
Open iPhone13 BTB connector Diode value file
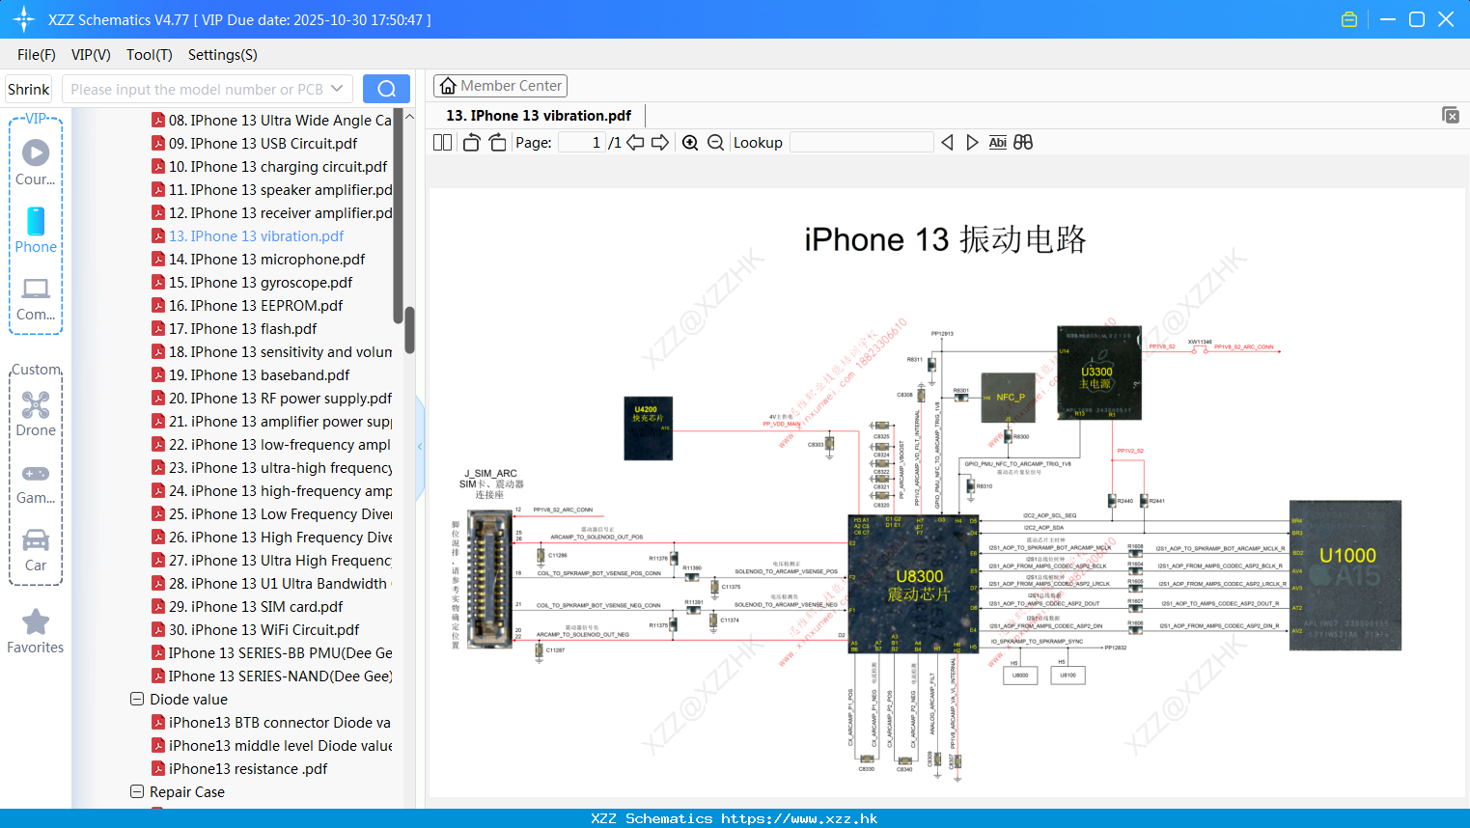(271, 722)
